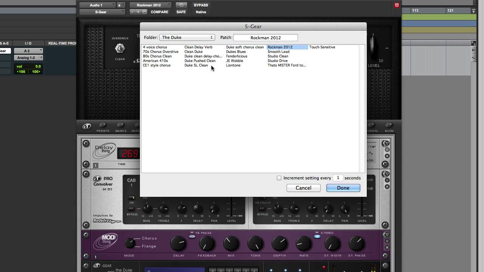Open the Rockman 2012 preset dropdown in header

pos(150,5)
